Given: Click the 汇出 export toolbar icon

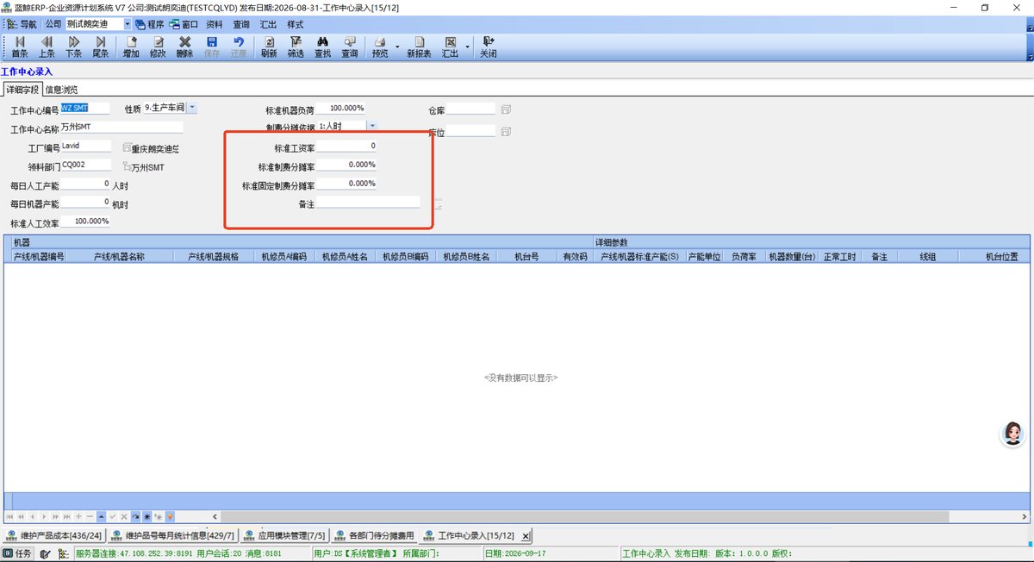Looking at the screenshot, I should (450, 47).
